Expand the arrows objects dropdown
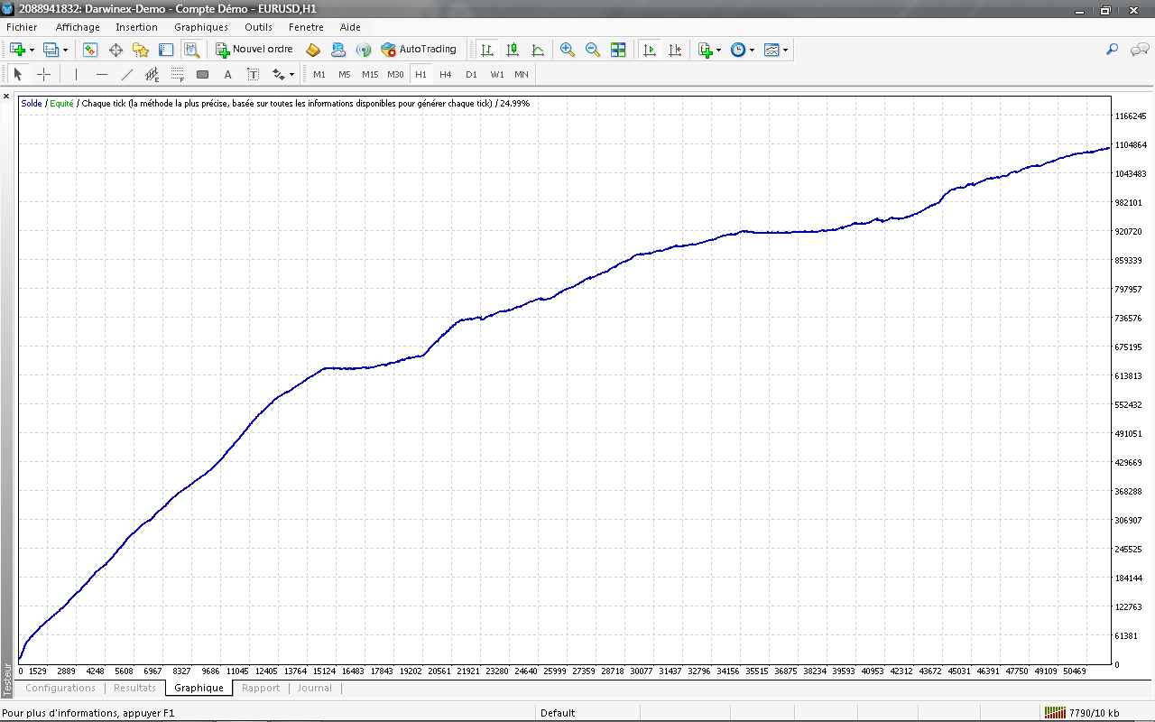The height and width of the screenshot is (722, 1155). [x=291, y=75]
